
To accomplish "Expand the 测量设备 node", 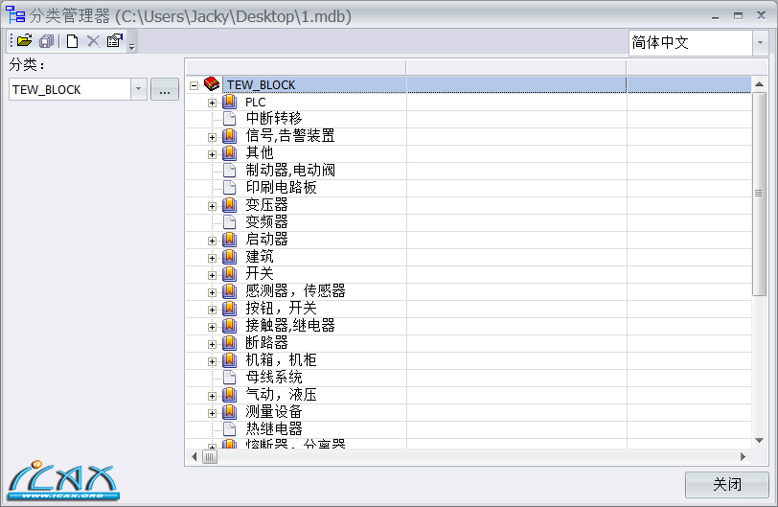I will 212,413.
